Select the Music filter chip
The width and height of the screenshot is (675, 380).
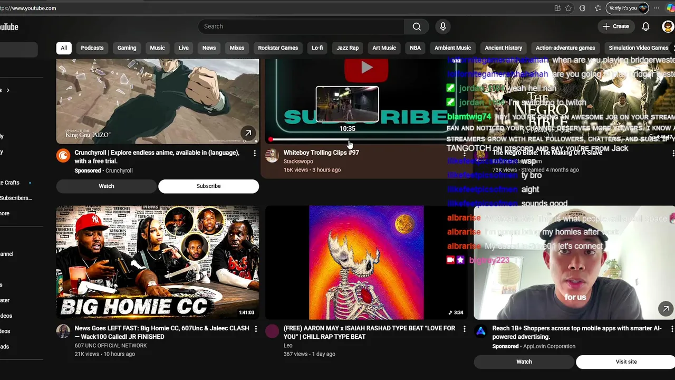[157, 48]
